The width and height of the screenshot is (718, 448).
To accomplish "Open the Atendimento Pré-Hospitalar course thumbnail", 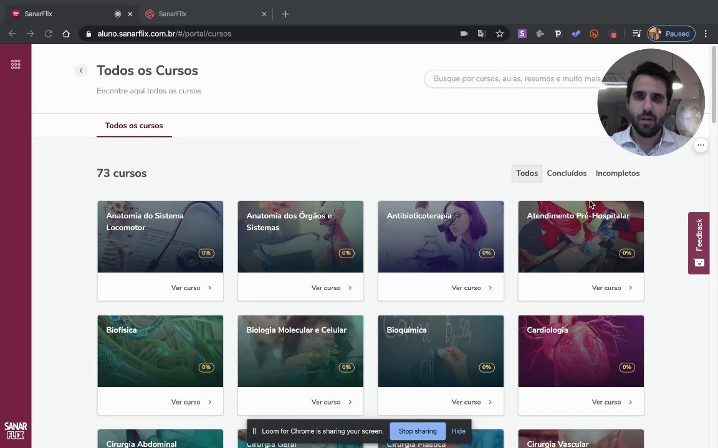I will [x=581, y=236].
